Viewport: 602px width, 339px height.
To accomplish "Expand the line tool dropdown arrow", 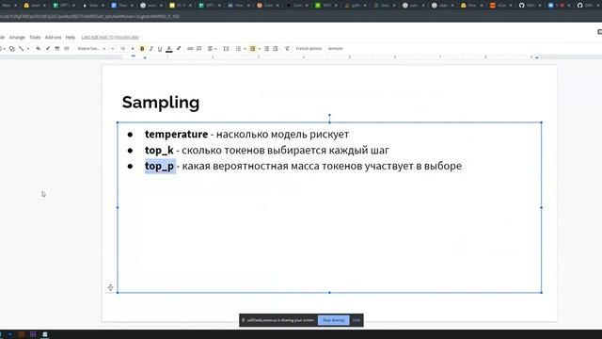I will [x=27, y=49].
